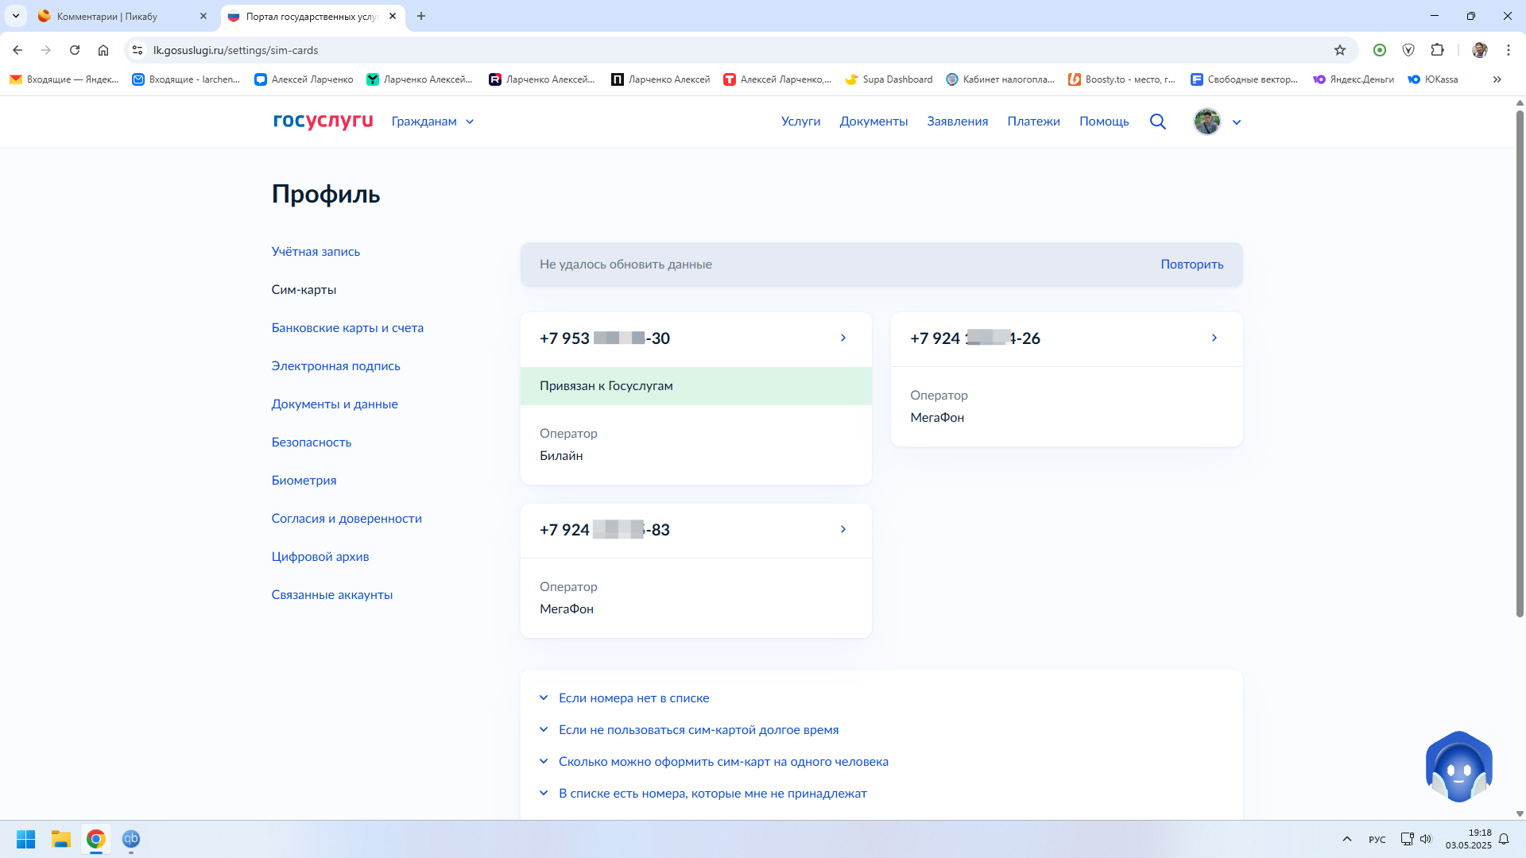Click the user profile avatar
1526x858 pixels.
click(x=1206, y=122)
